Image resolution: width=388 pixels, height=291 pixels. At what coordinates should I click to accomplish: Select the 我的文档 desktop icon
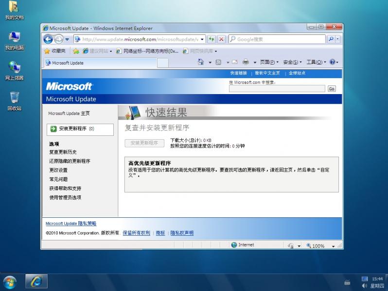15,11
